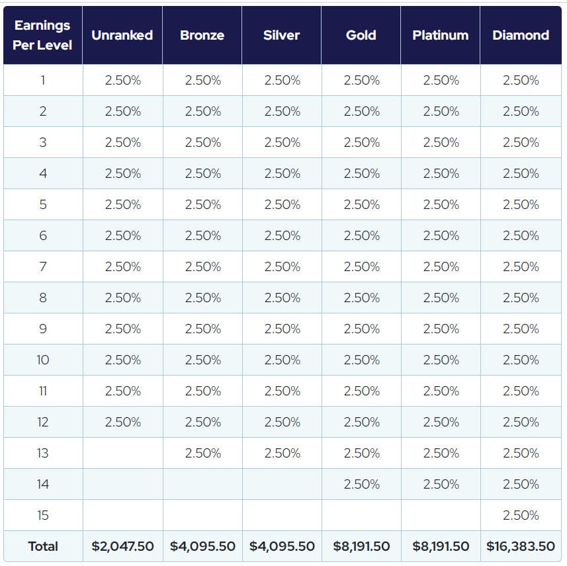Image resolution: width=567 pixels, height=566 pixels.
Task: Click the Silver column header
Action: point(282,35)
